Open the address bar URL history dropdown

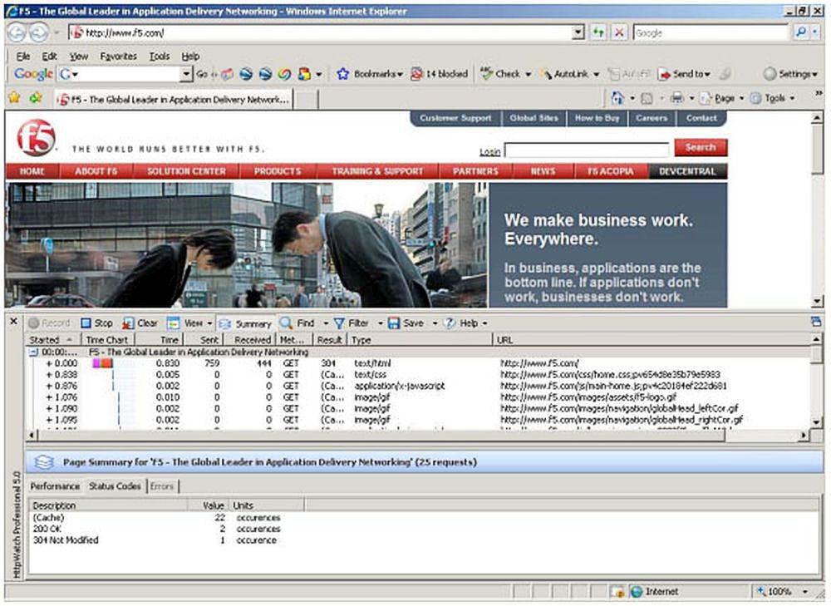(x=578, y=33)
